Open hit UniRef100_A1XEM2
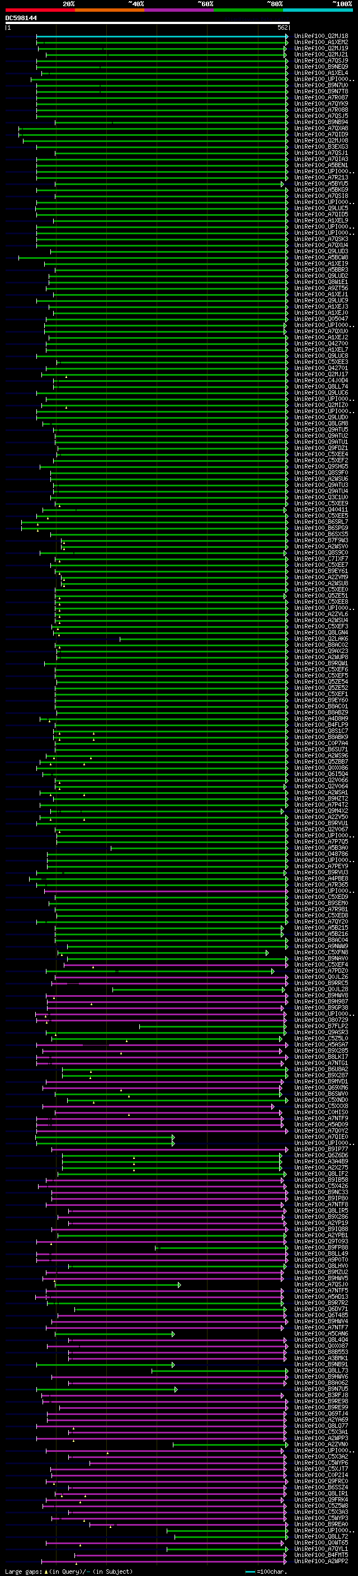Viewport: 358px width, 1576px height. (321, 42)
